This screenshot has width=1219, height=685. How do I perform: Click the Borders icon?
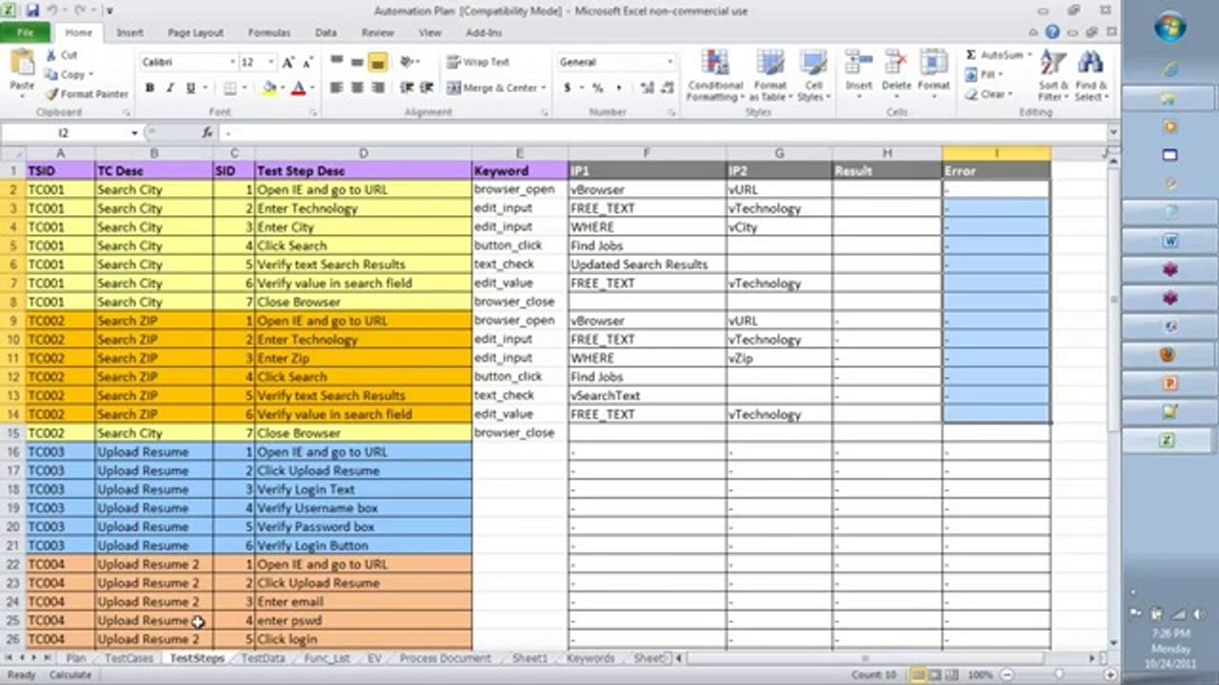tap(230, 88)
